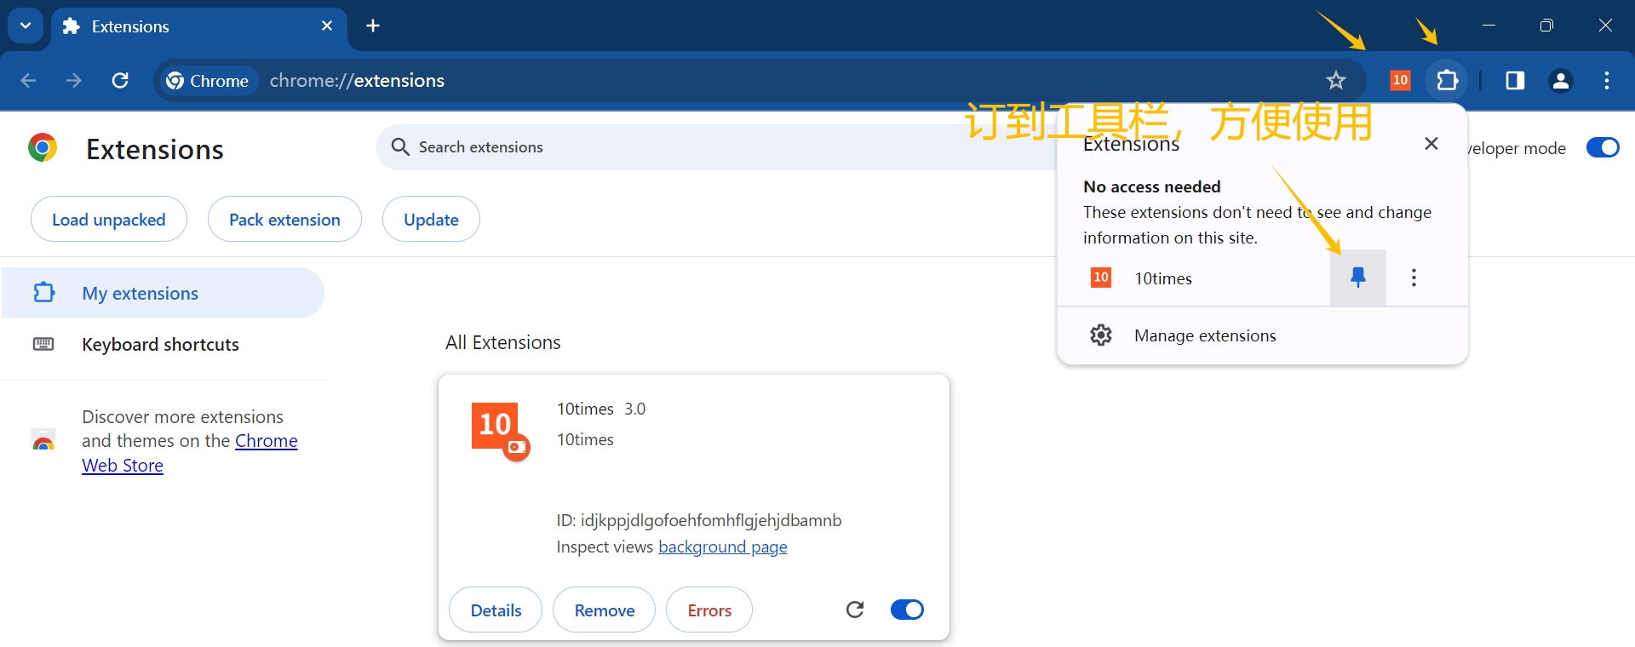Image resolution: width=1635 pixels, height=647 pixels.
Task: Click the Chrome logo beside Extensions heading
Action: (43, 148)
